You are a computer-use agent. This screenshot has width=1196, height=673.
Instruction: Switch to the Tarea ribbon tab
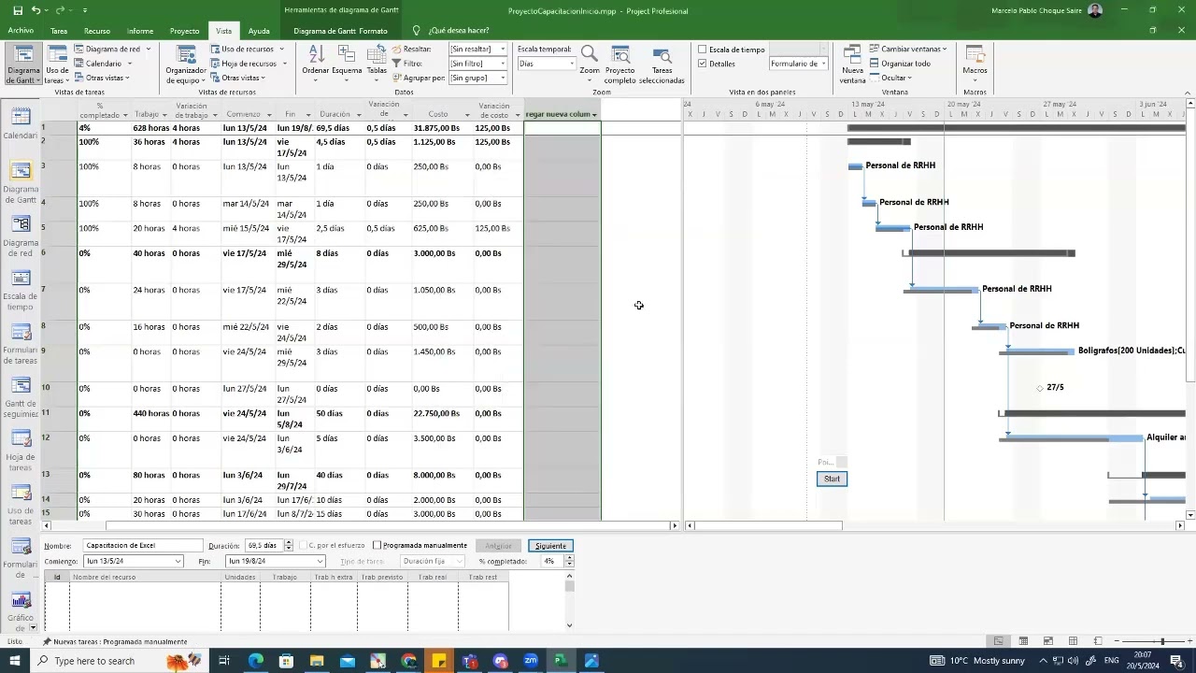point(59,31)
